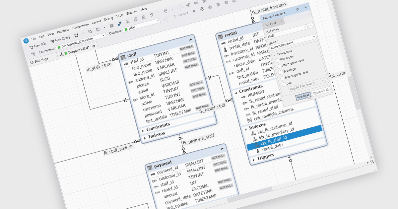Open the Comparison menu
Screen dimensions: 398x209
[81, 26]
